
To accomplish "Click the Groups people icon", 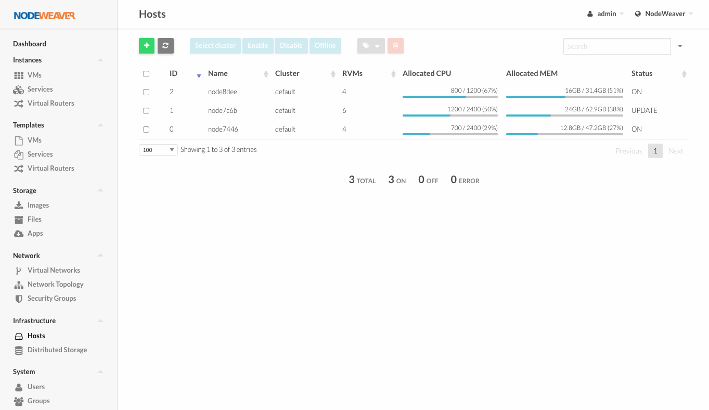I will coord(19,401).
